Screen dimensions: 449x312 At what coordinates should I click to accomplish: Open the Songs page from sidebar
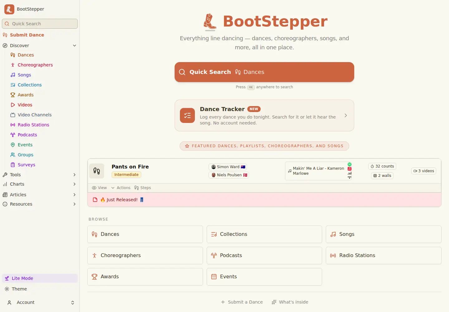24,75
